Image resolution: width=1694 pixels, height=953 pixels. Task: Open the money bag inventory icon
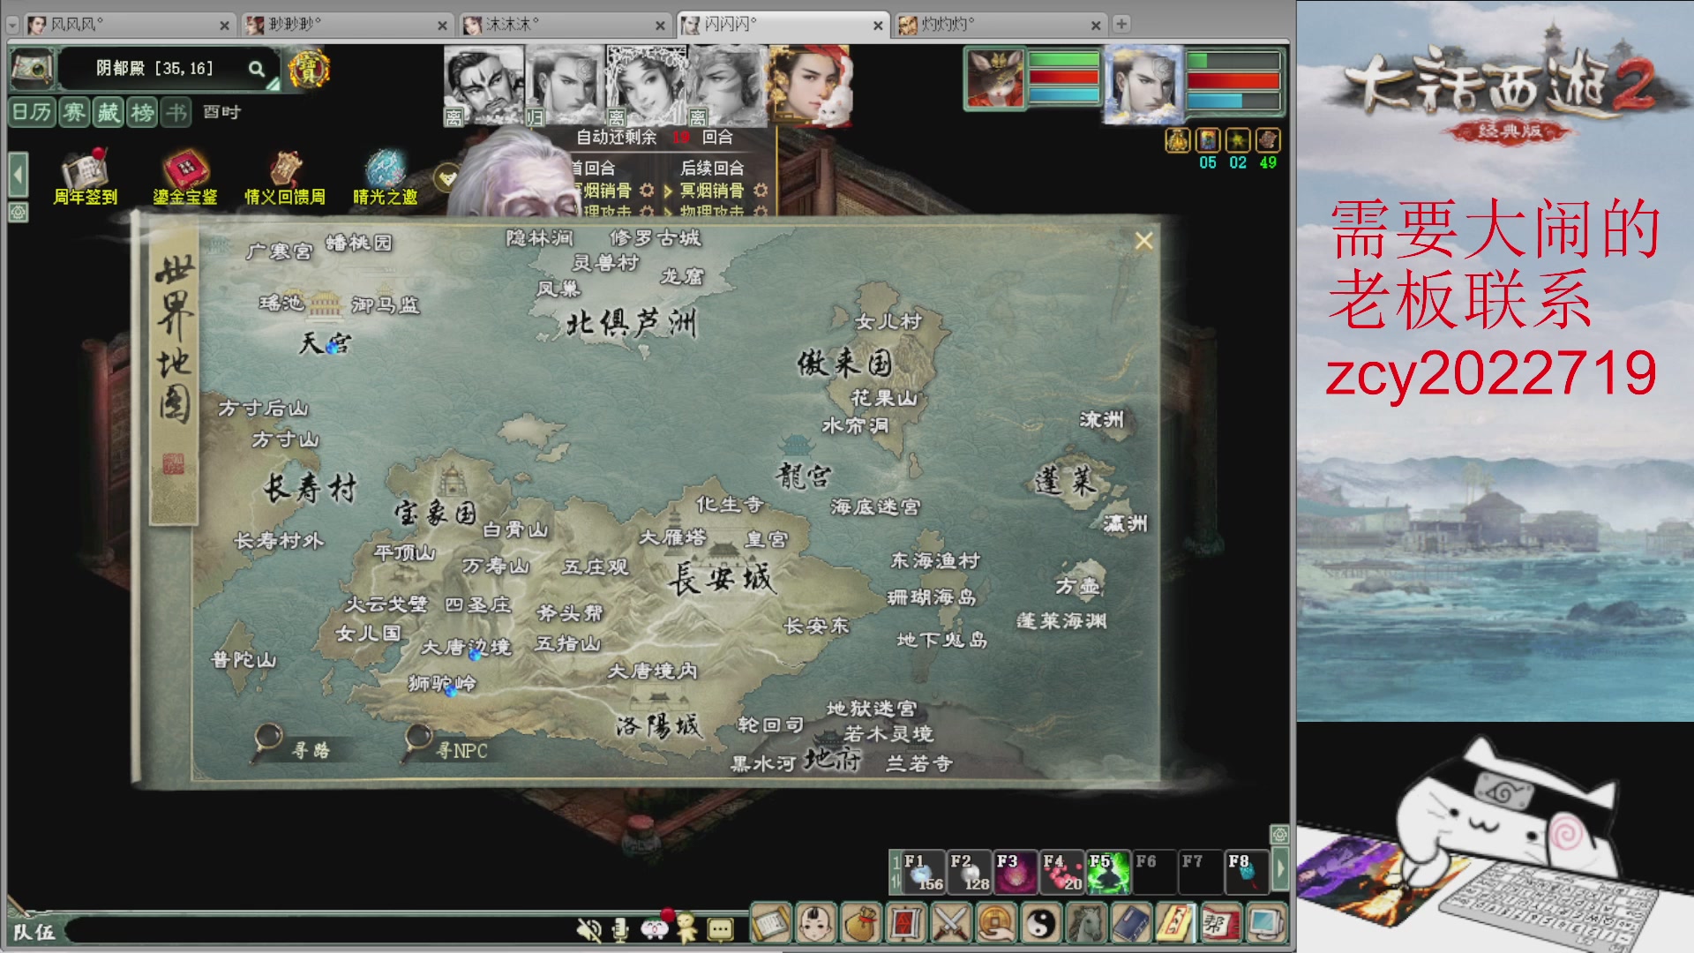pos(860,924)
